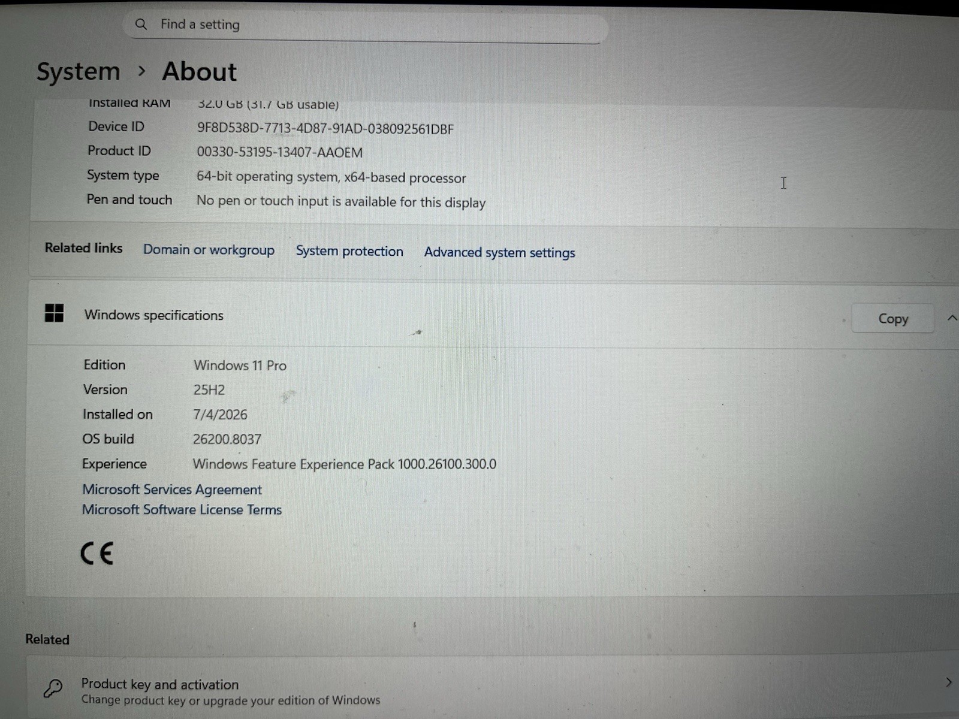Copy the Windows specifications

coord(893,319)
